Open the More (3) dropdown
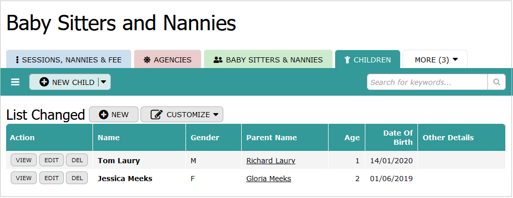This screenshot has height=198, width=513. (x=435, y=59)
